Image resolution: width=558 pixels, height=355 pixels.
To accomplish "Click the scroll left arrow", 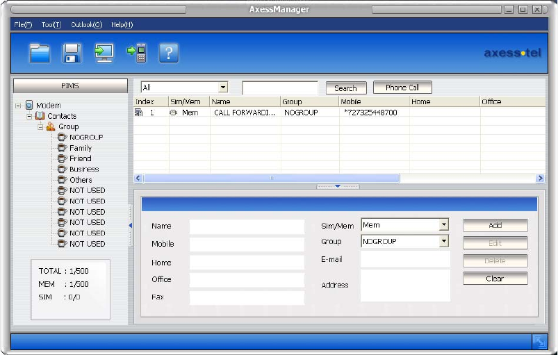I will (x=138, y=178).
